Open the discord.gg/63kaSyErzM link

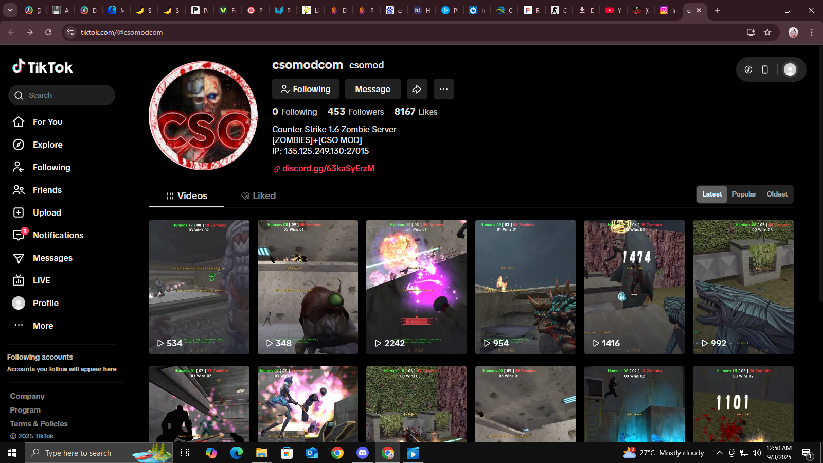coord(328,168)
